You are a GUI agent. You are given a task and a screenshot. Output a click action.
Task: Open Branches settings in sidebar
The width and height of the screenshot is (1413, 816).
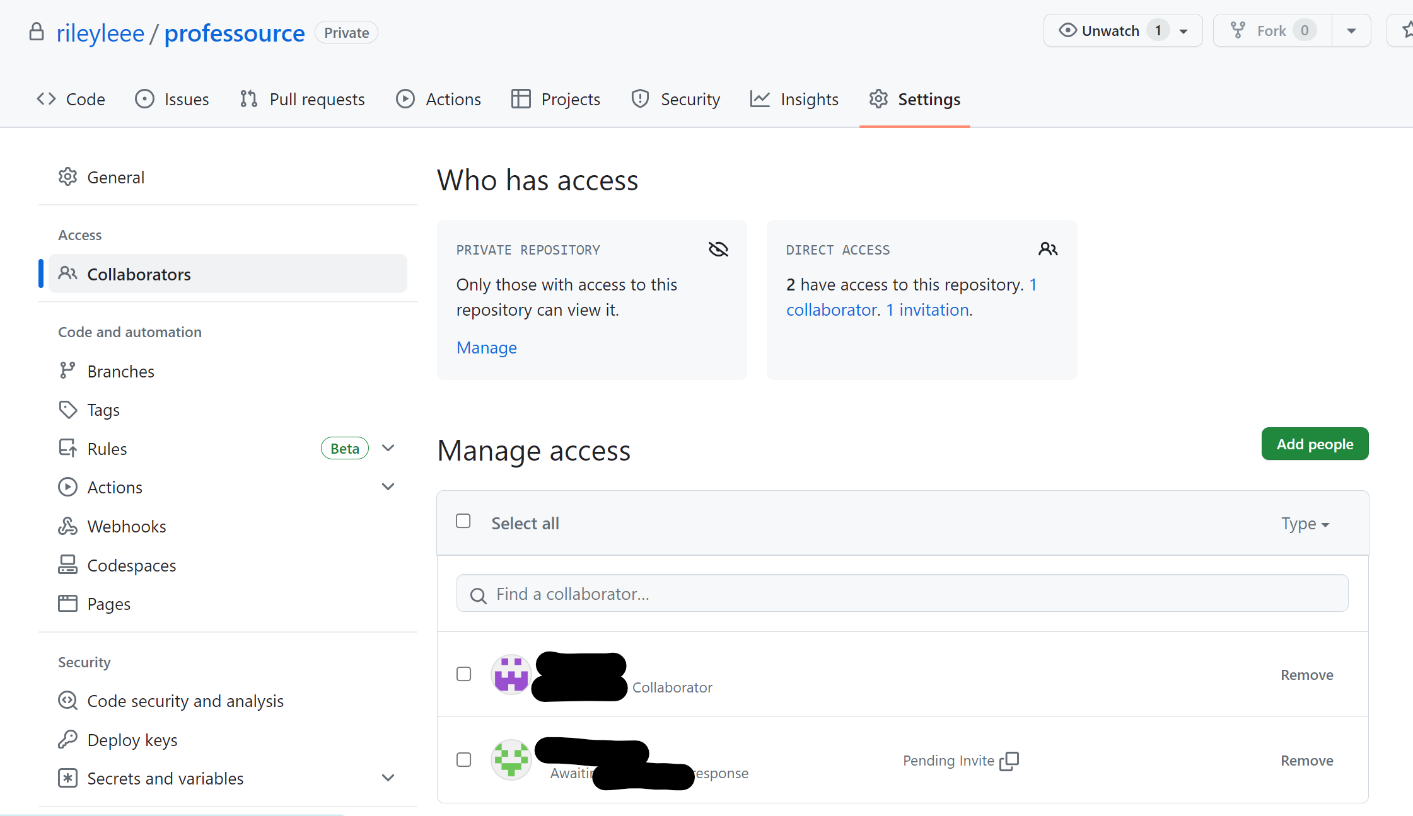(x=228, y=371)
